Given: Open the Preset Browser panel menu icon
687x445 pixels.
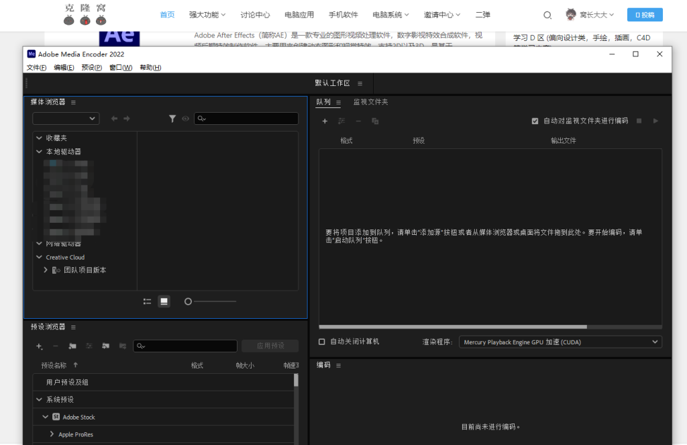Looking at the screenshot, I should click(73, 328).
